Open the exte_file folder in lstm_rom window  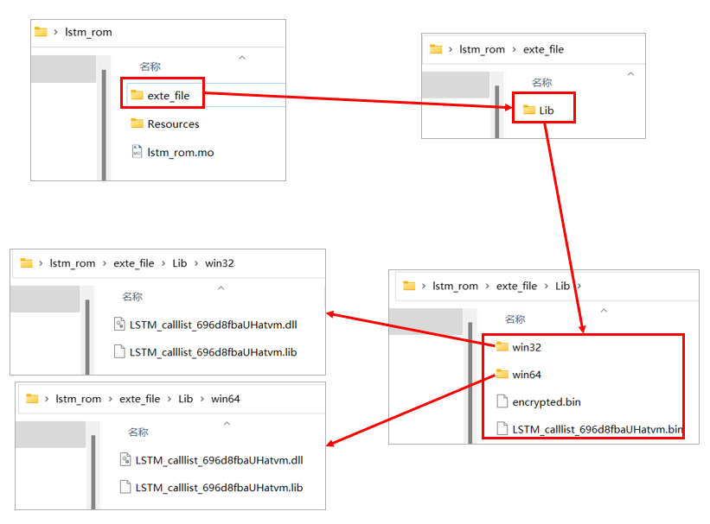(168, 96)
